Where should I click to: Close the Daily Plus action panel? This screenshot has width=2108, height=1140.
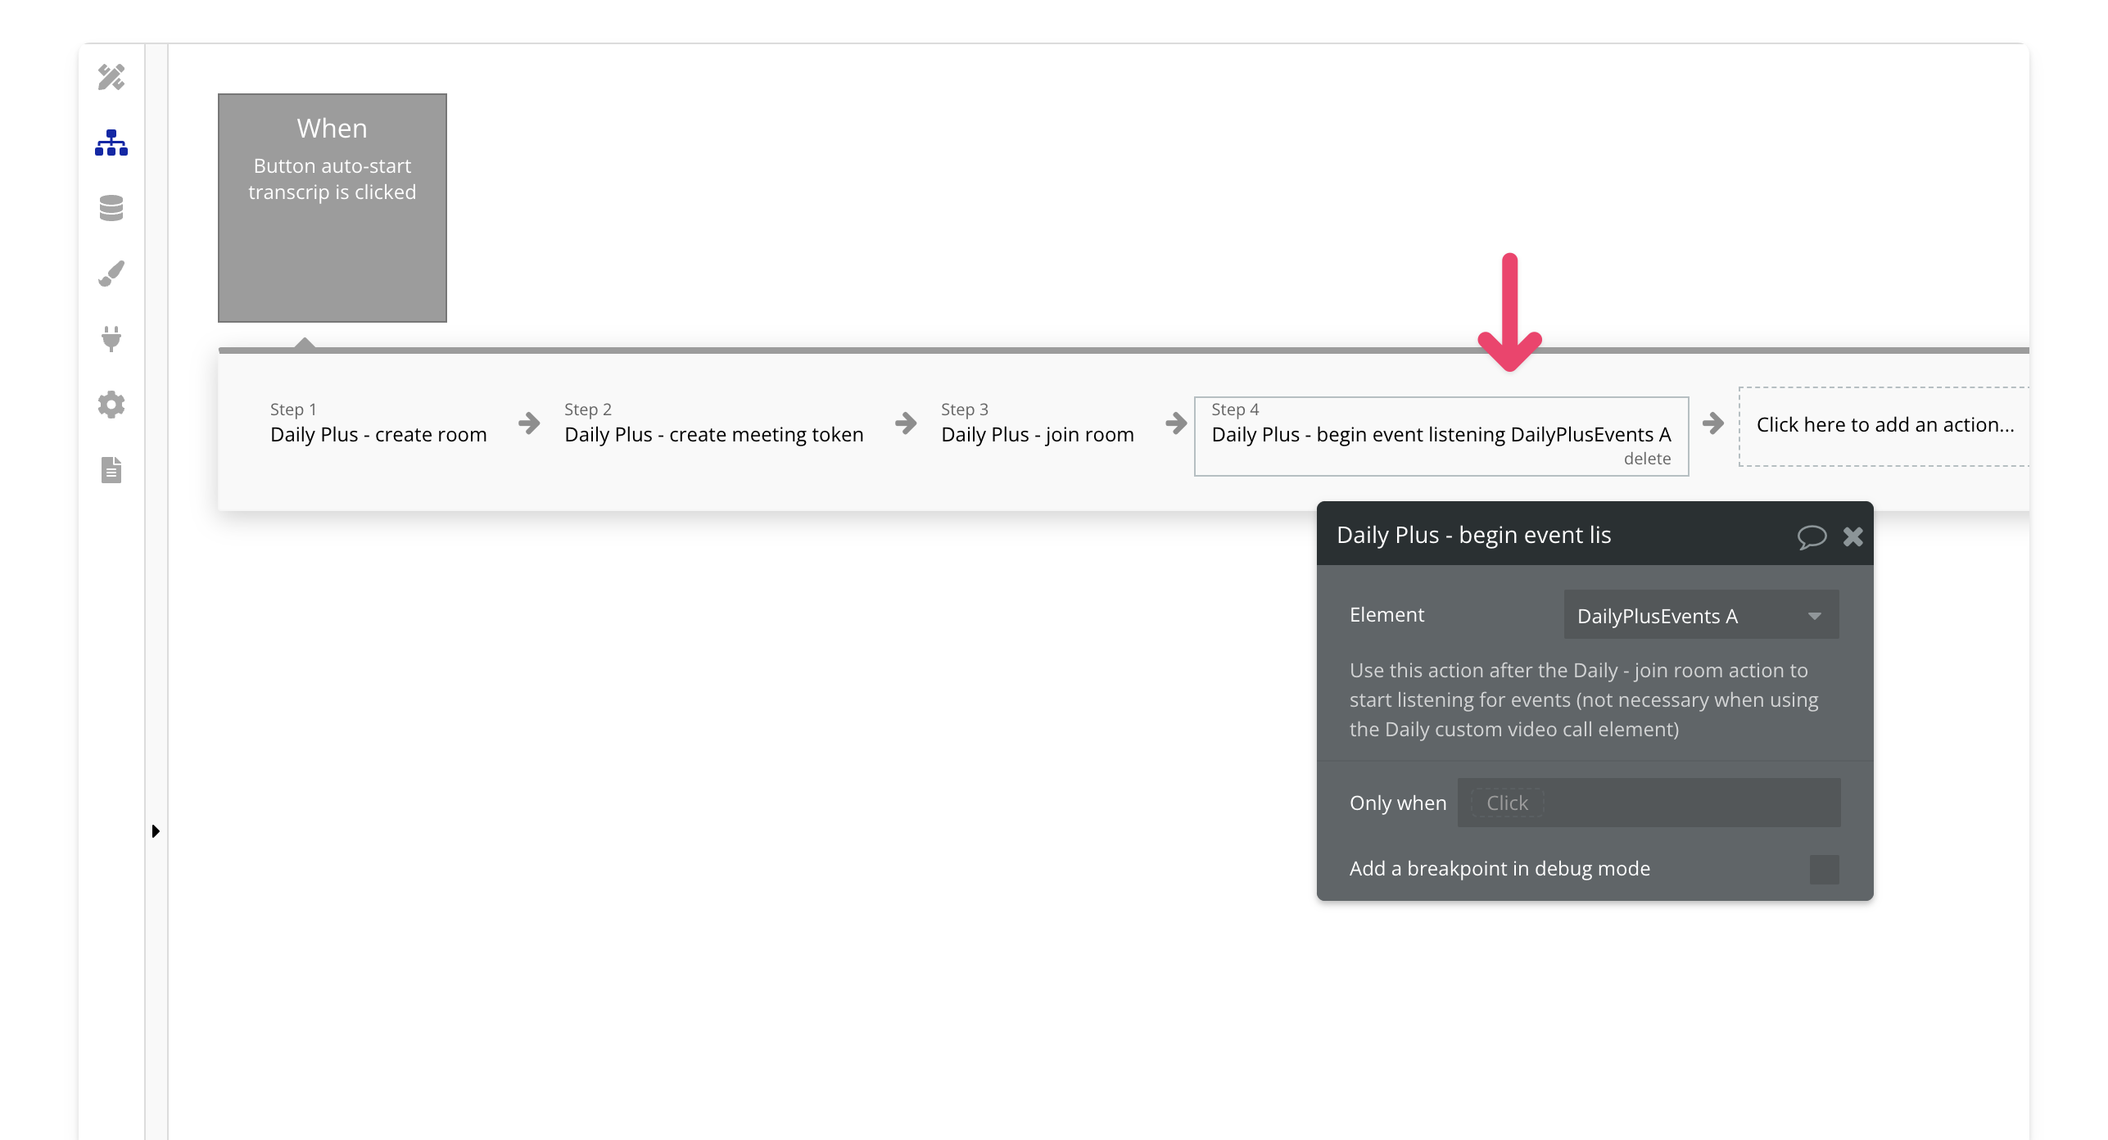[1853, 536]
